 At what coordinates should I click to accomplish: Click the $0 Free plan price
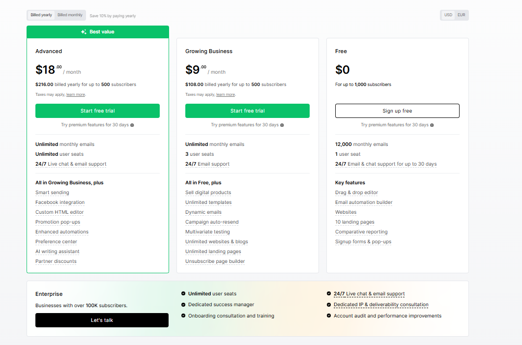coord(342,70)
